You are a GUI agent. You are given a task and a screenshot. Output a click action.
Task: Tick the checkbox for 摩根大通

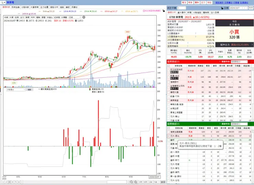(x=169, y=92)
